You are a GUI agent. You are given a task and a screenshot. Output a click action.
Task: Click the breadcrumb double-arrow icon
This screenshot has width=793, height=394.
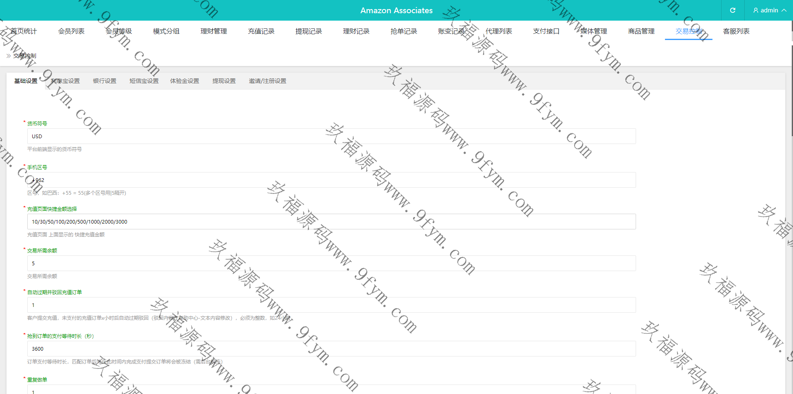pyautogui.click(x=9, y=56)
